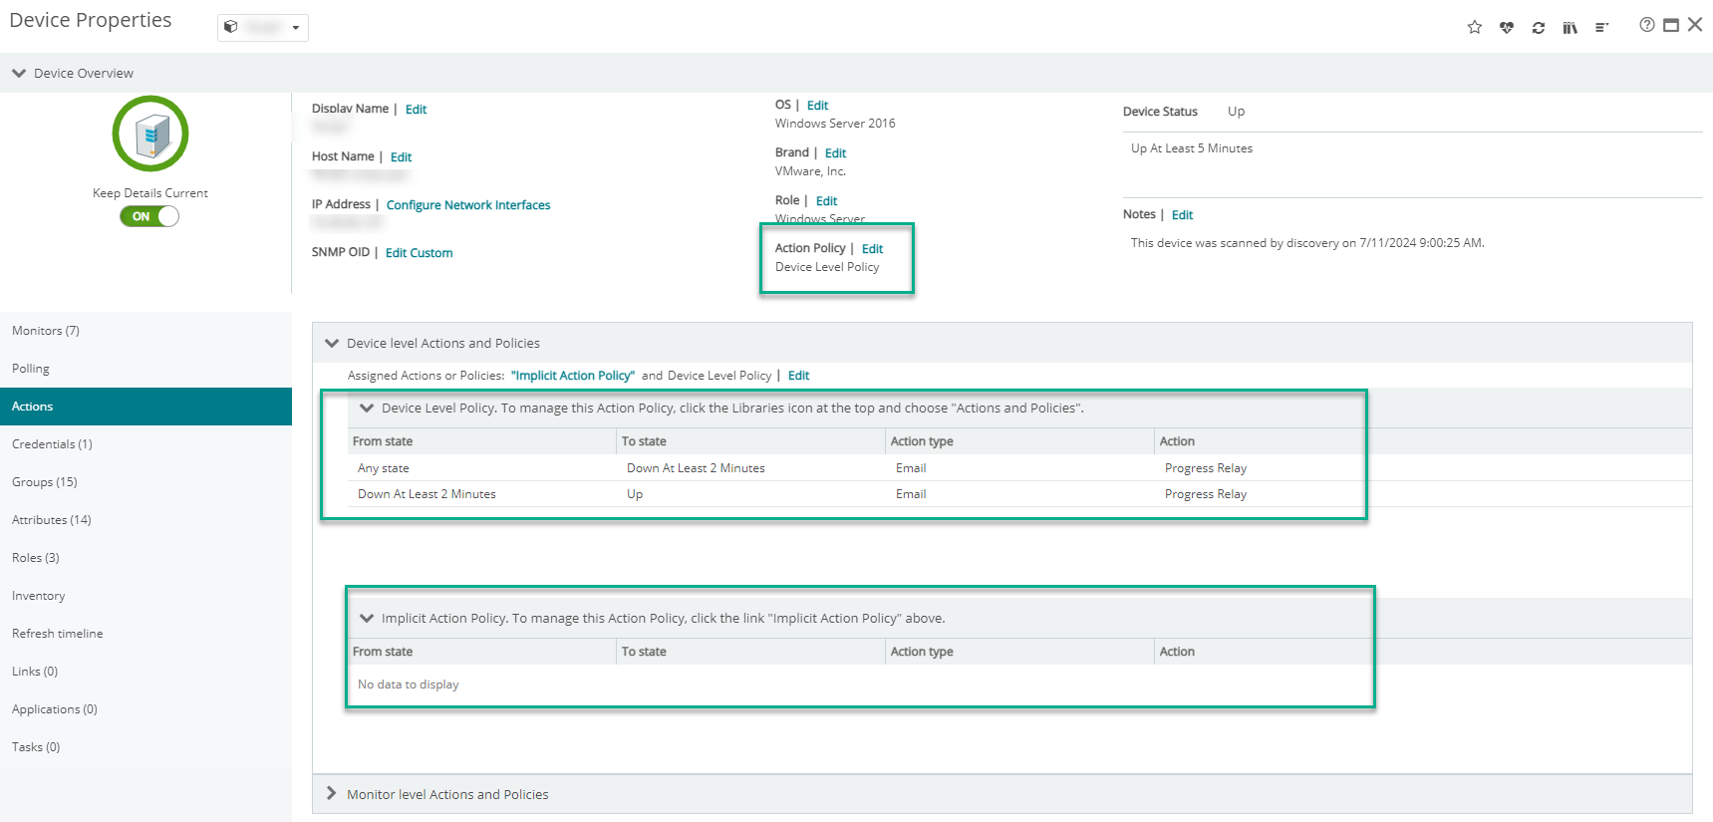The image size is (1713, 822).
Task: Open the device health heartbeat icon
Action: click(x=1507, y=28)
